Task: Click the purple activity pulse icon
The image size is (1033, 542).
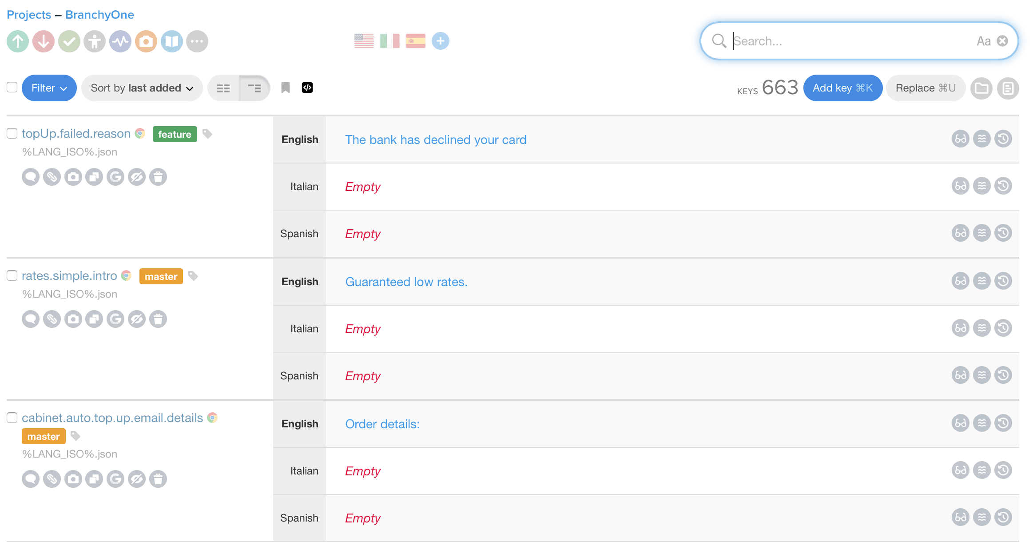Action: coord(120,42)
